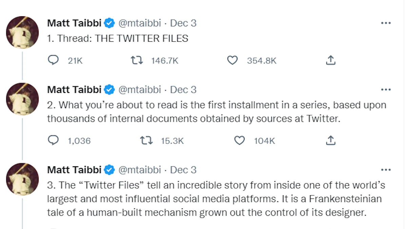Open more options on second tweet
The width and height of the screenshot is (407, 229).
coord(386,90)
